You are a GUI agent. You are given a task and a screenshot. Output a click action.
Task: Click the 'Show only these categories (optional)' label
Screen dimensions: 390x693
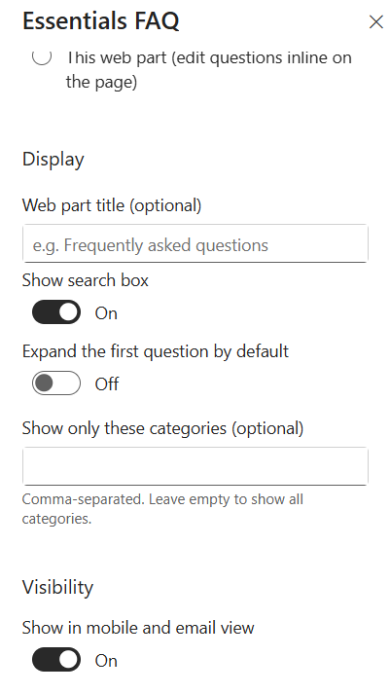pyautogui.click(x=163, y=428)
